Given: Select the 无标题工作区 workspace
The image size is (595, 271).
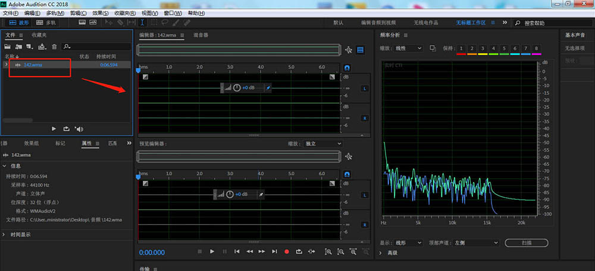Looking at the screenshot, I should [x=471, y=23].
